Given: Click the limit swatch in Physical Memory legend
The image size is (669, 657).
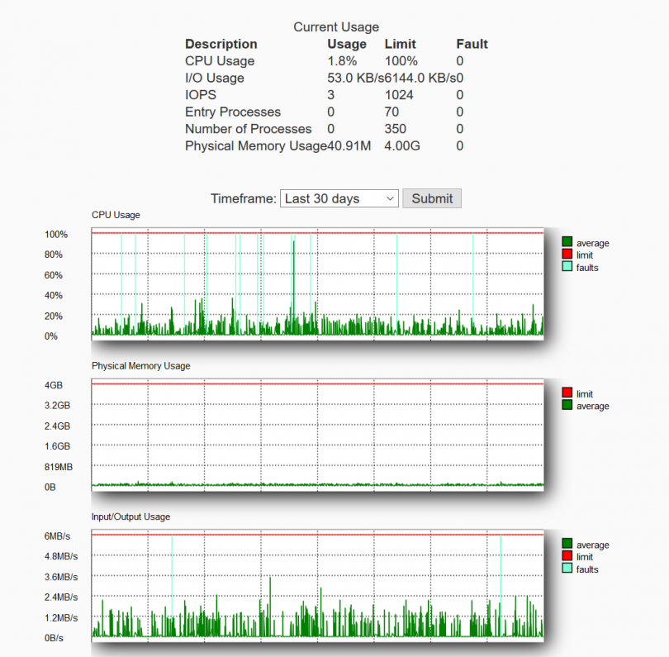Looking at the screenshot, I should click(567, 393).
